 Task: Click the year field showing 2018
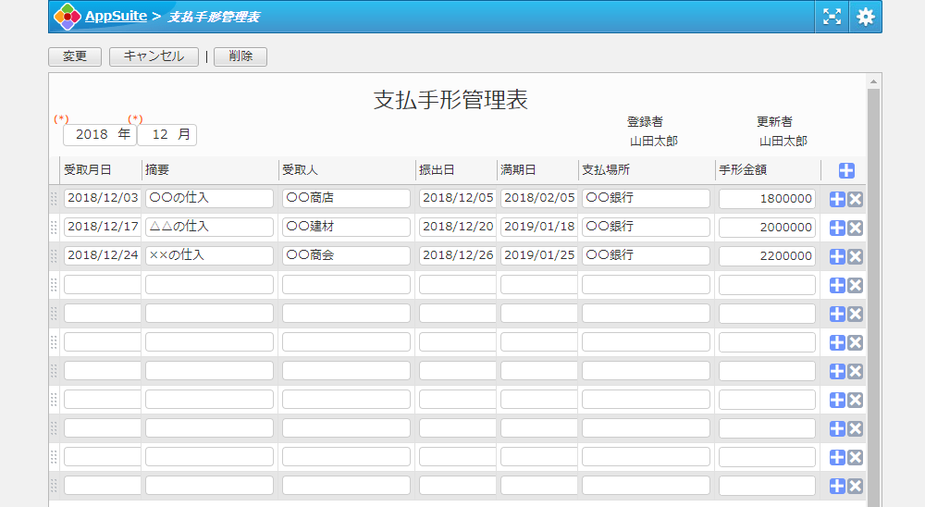(99, 135)
